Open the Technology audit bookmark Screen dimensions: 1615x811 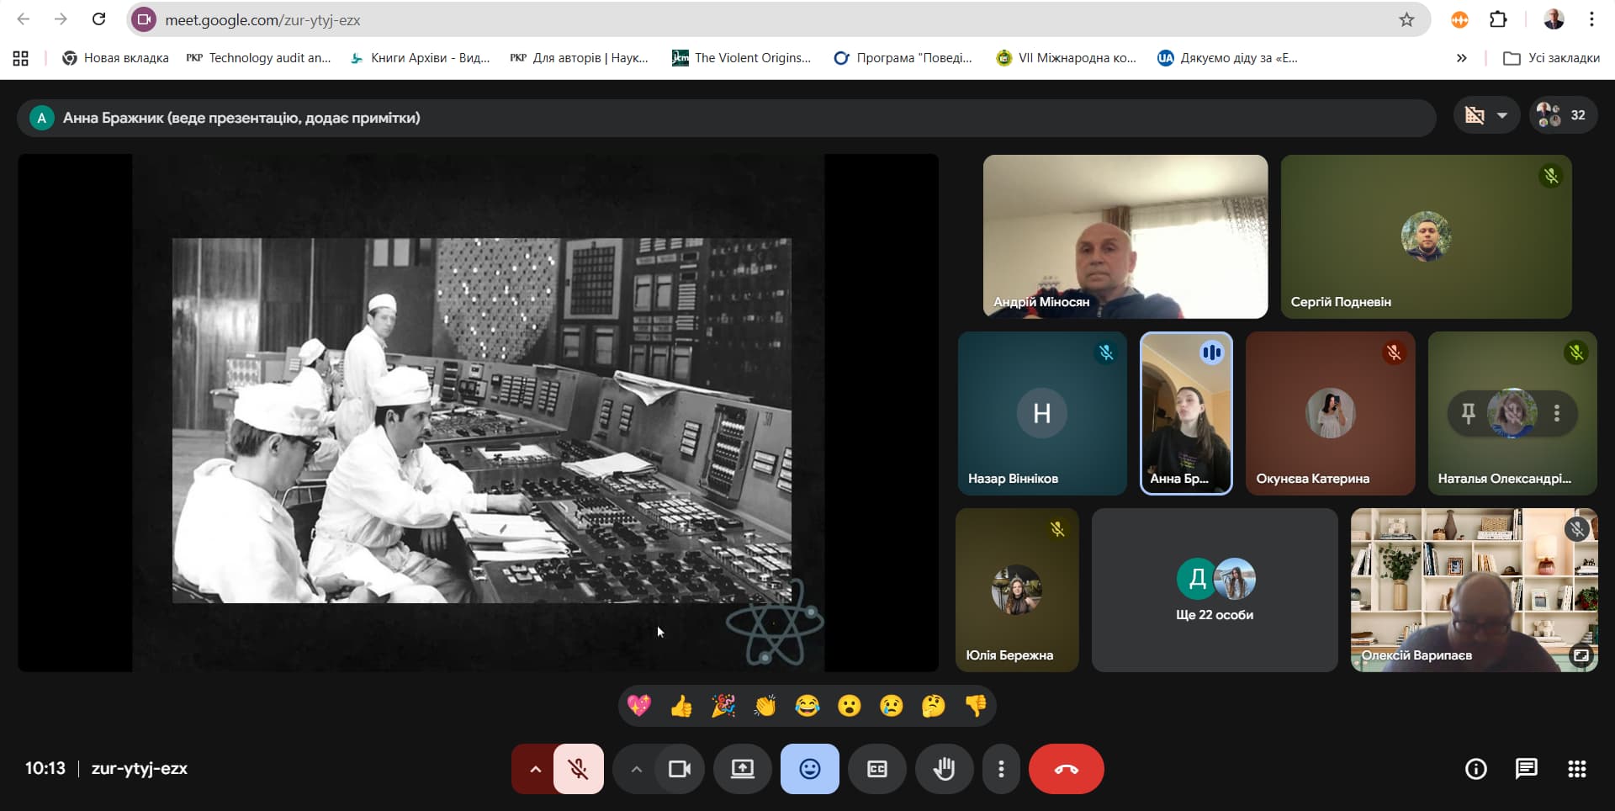pos(259,58)
